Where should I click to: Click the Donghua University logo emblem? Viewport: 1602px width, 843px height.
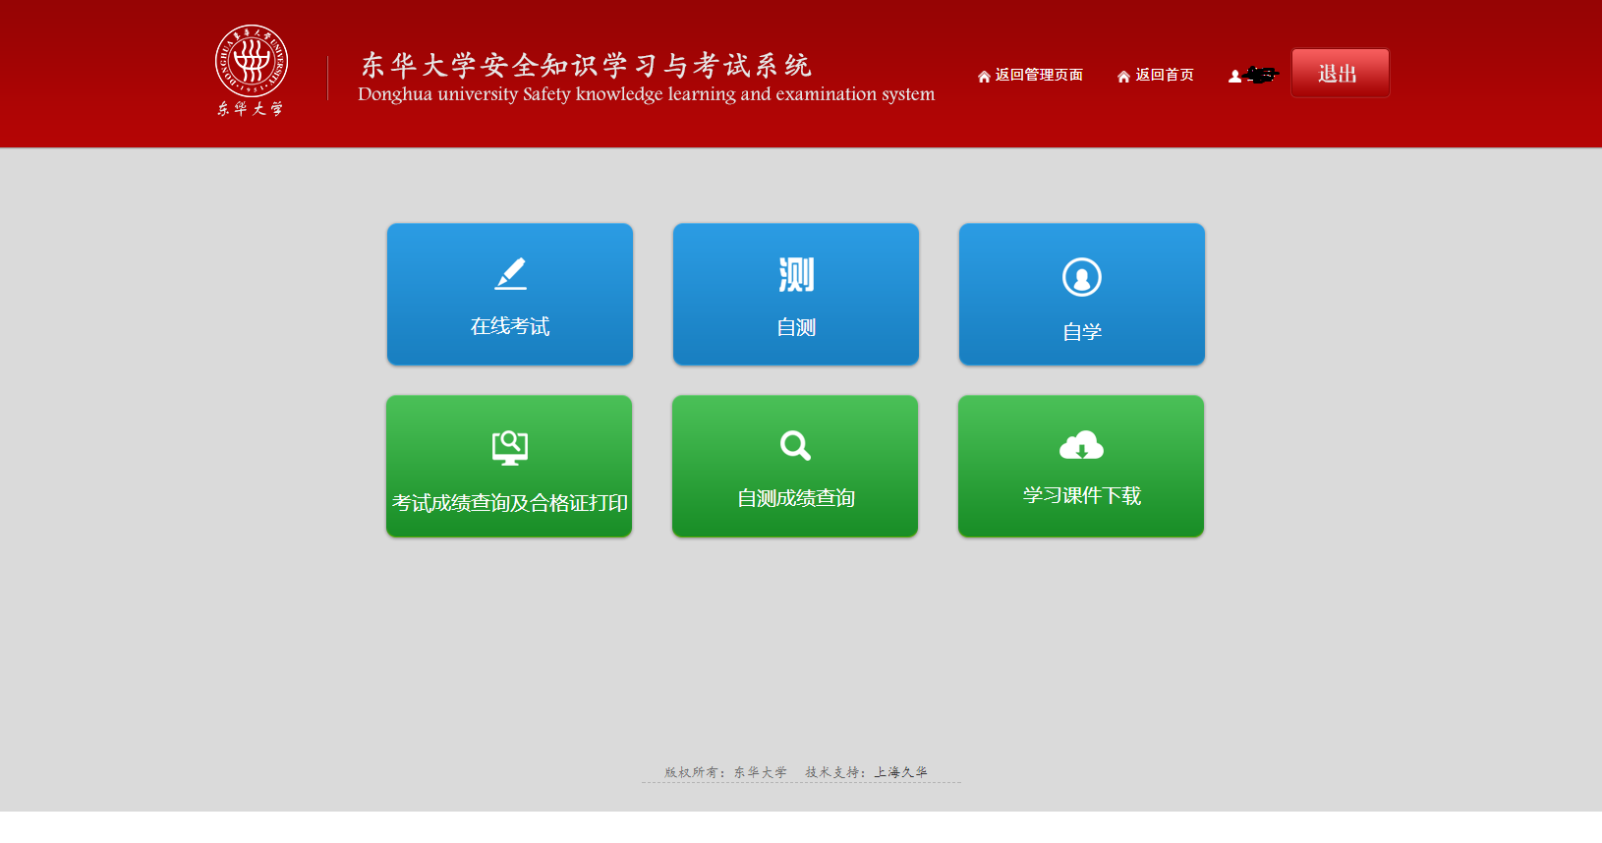tap(252, 61)
